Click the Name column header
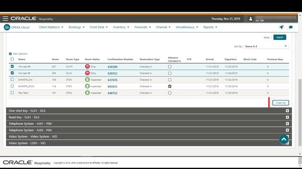The width and height of the screenshot is (302, 169). click(x=22, y=59)
